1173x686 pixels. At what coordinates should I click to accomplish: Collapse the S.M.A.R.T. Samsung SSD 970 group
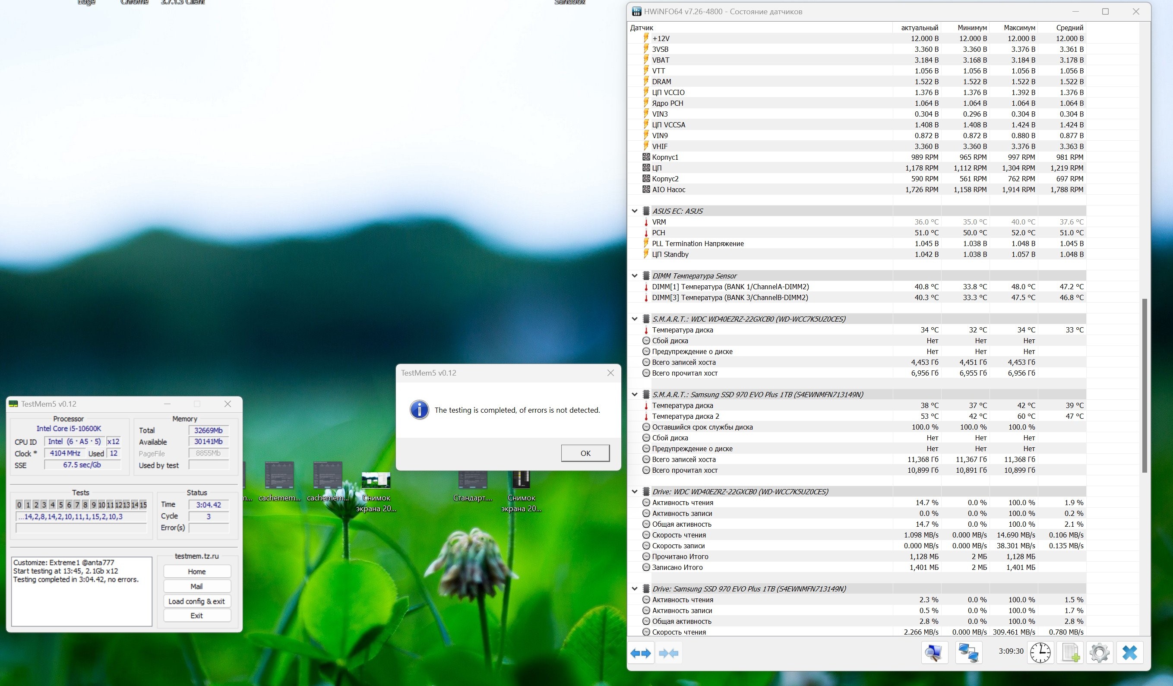coord(635,395)
